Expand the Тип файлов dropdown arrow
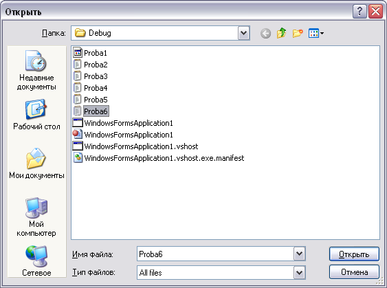 [x=300, y=272]
